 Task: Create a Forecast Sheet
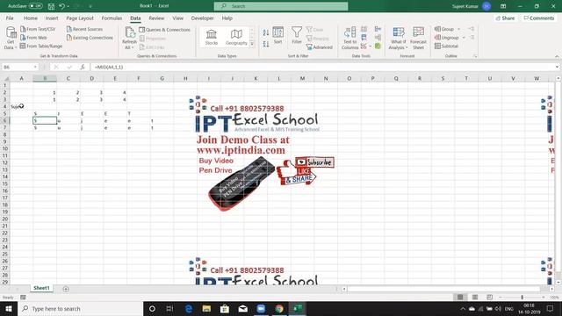(418, 38)
